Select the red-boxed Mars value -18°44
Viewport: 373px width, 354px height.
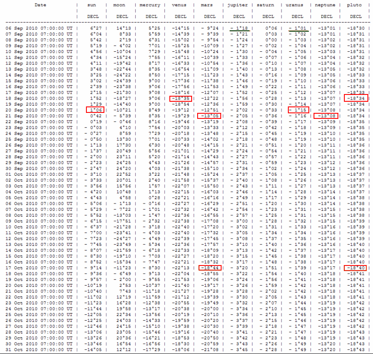coord(209,268)
